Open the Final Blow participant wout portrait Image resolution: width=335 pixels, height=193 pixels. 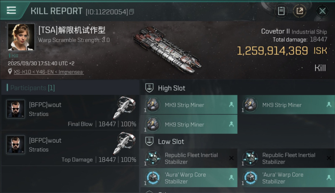click(x=16, y=109)
